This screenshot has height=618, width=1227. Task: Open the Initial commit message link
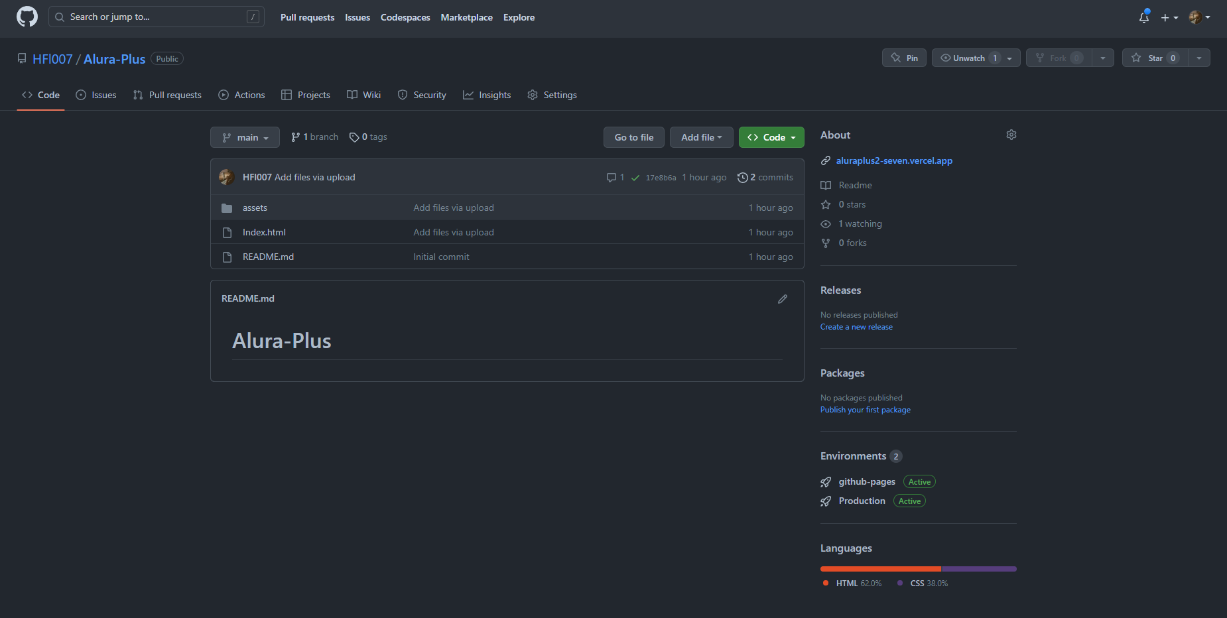point(441,257)
